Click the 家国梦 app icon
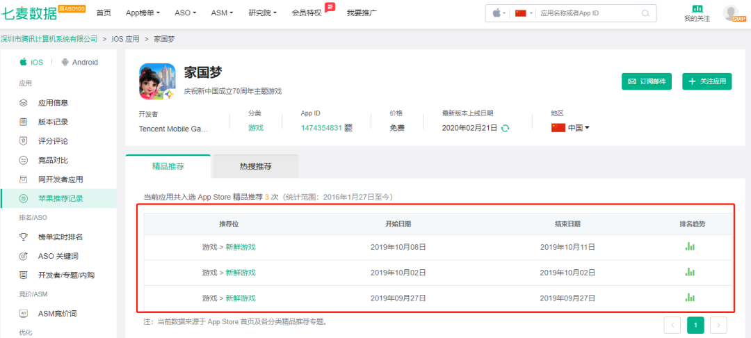Viewport: 751px width, 338px height. 157,81
